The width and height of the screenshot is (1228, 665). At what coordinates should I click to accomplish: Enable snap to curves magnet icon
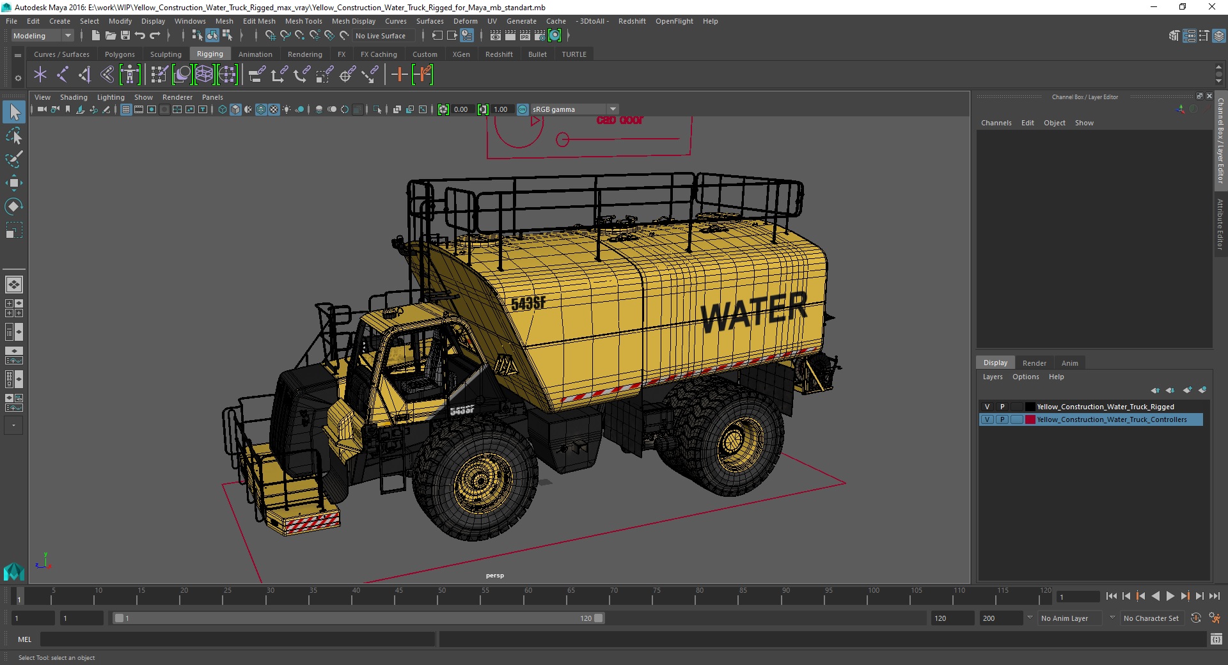pos(285,36)
